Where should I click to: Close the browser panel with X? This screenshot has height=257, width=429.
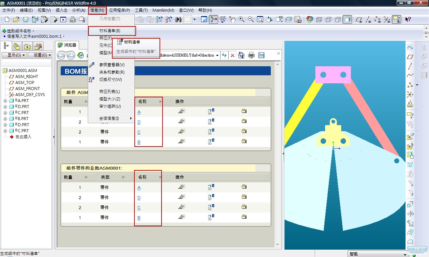(279, 53)
